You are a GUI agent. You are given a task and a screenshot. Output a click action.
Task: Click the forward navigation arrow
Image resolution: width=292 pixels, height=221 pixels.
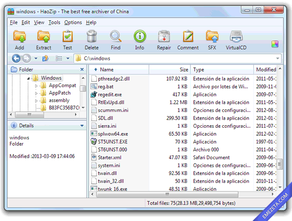point(26,58)
